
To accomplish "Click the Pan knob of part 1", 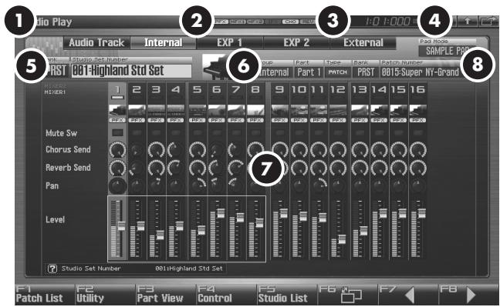I will coord(117,186).
